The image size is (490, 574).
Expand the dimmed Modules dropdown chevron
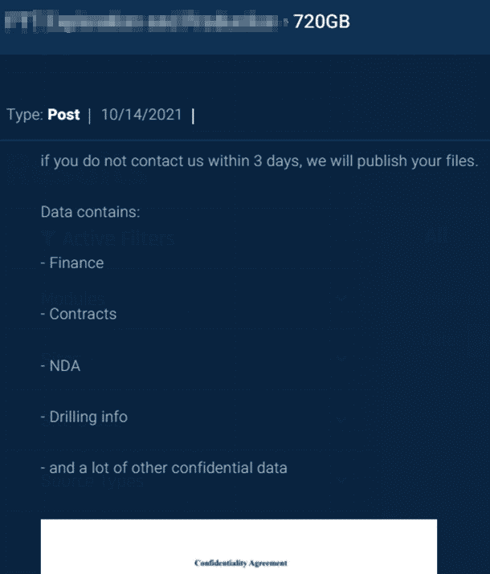pos(341,298)
